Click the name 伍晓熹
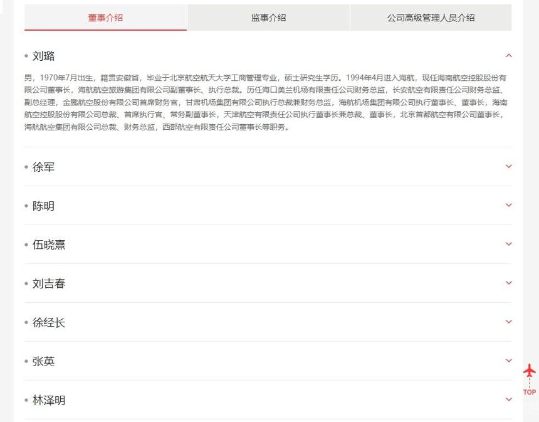539x422 pixels. click(x=49, y=245)
